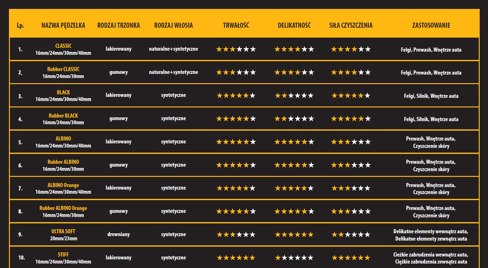Image resolution: width=488 pixels, height=268 pixels.
Task: Click the DELIKATNOŚĆ stars for ULTRA SOFT
Action: 294,235
